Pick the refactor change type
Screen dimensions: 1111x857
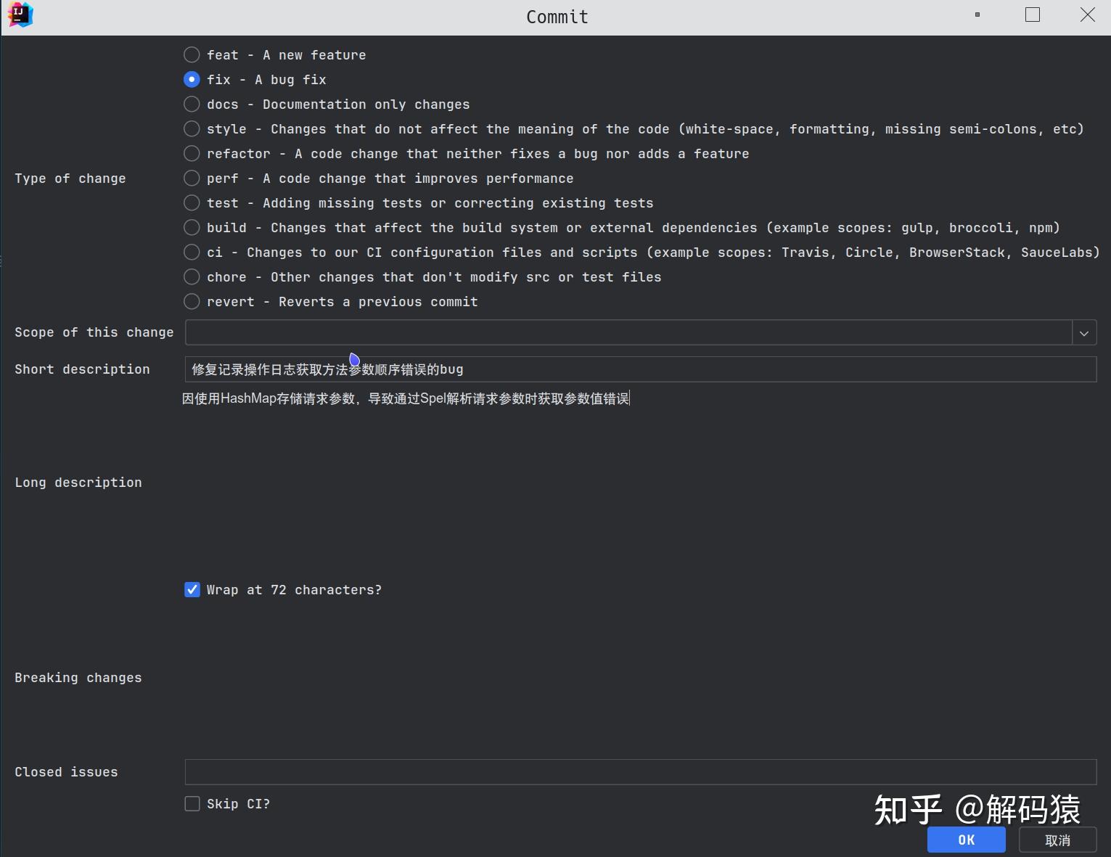coord(192,154)
